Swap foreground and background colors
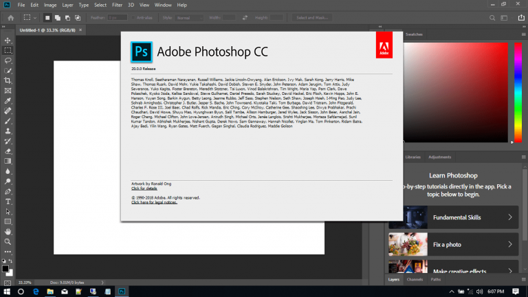This screenshot has height=297, width=528. click(x=11, y=261)
